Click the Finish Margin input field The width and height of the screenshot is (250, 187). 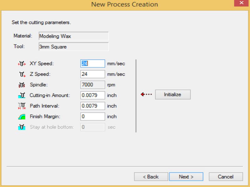pyautogui.click(x=93, y=117)
